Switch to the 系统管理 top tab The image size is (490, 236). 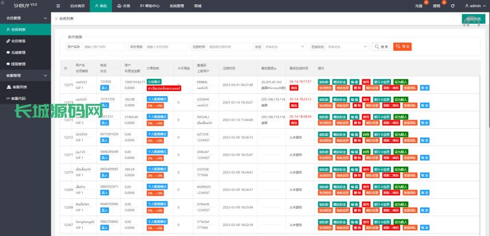point(177,6)
